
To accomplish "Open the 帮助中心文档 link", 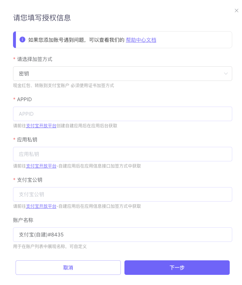I will [x=141, y=40].
